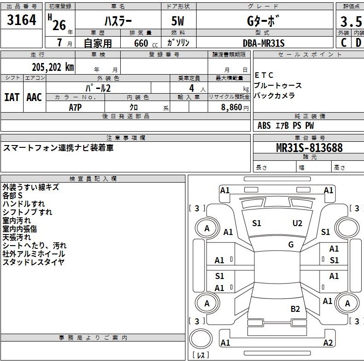Click the [レス] spare tire label

201,355
